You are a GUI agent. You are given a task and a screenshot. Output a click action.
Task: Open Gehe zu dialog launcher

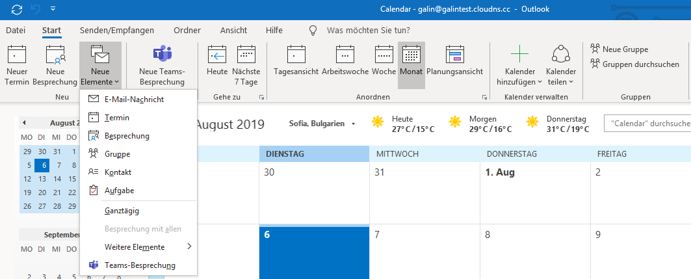[x=261, y=97]
